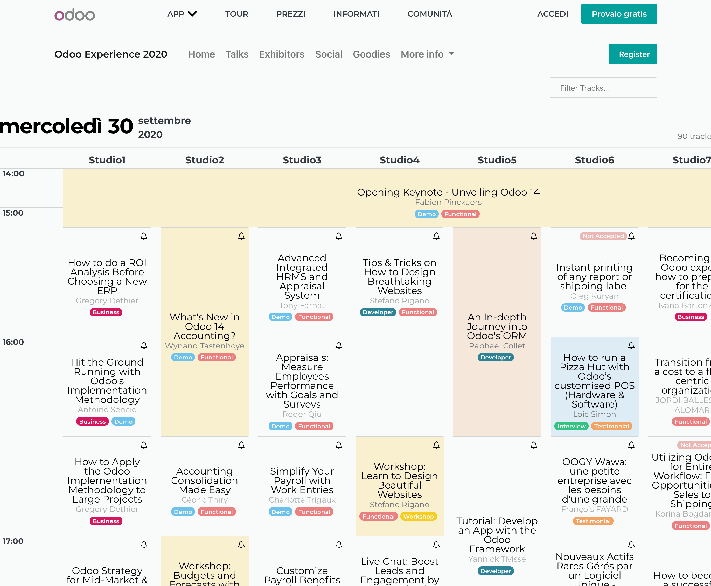The height and width of the screenshot is (586, 711).
Task: Click the Demo tag under Opening Keynote
Action: click(426, 214)
